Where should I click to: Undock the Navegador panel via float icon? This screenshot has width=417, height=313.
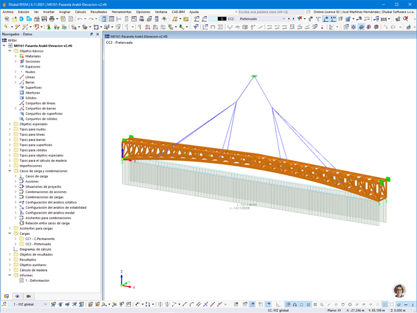pos(91,34)
